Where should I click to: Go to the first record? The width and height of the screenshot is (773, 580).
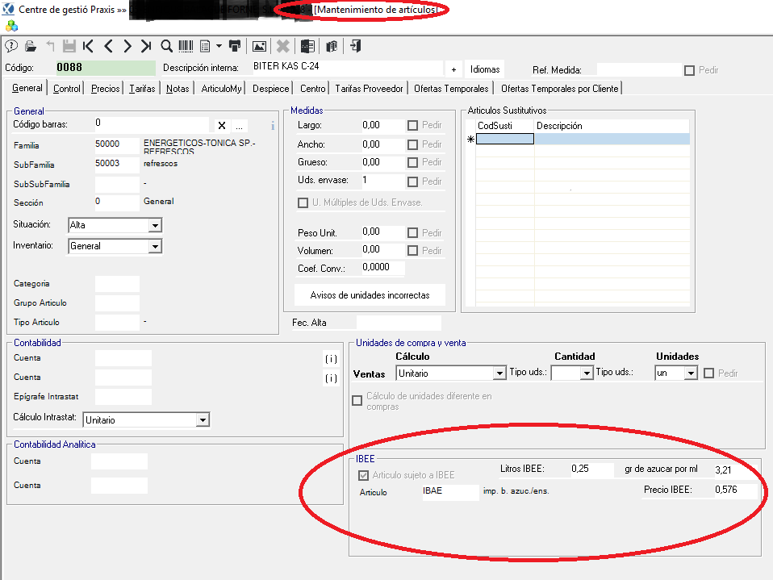tap(88, 46)
